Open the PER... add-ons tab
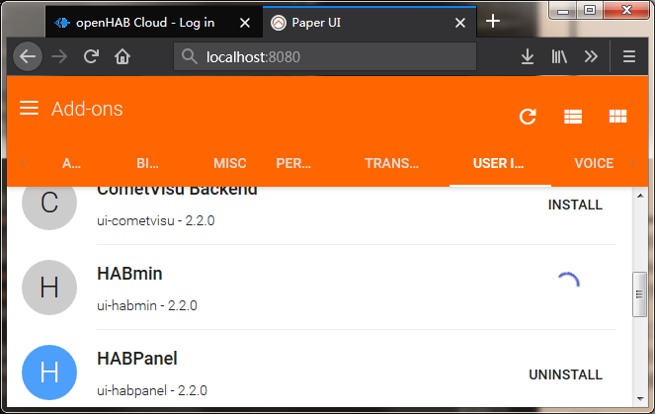The height and width of the screenshot is (414, 655). click(x=293, y=163)
